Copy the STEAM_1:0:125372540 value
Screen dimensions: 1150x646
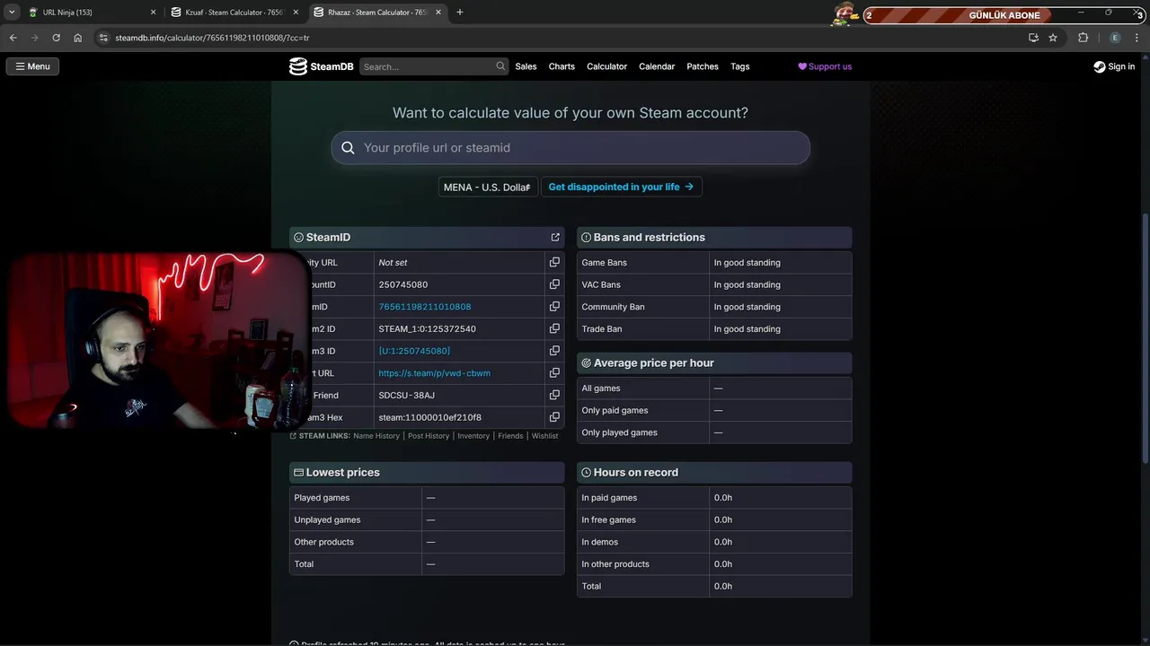click(x=554, y=328)
